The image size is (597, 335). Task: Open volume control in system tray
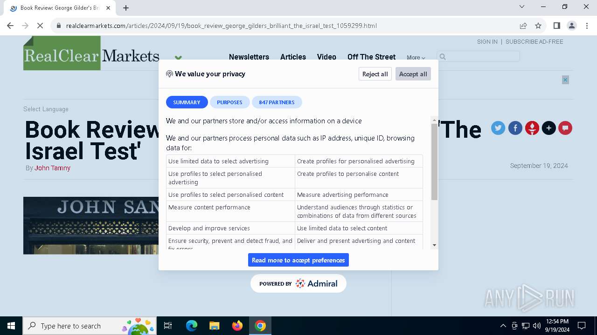pyautogui.click(x=537, y=326)
